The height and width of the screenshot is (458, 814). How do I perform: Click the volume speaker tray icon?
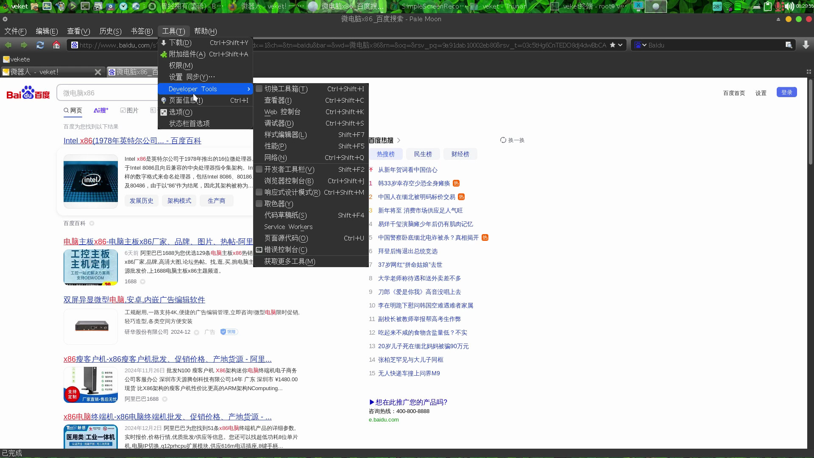[789, 6]
